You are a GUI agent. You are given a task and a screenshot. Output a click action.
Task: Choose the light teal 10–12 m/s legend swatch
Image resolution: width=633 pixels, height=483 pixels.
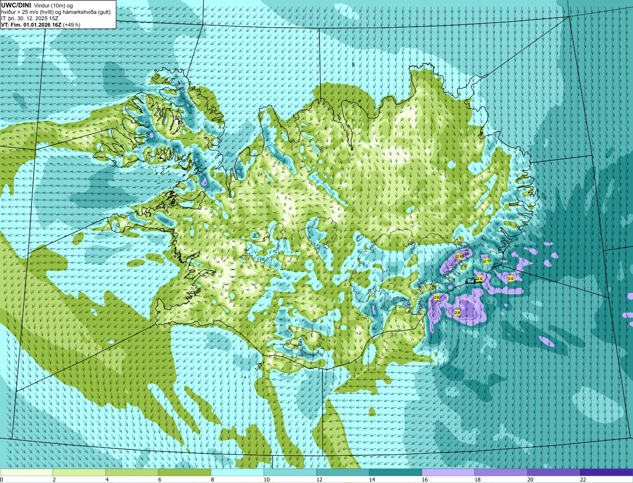pyautogui.click(x=290, y=472)
